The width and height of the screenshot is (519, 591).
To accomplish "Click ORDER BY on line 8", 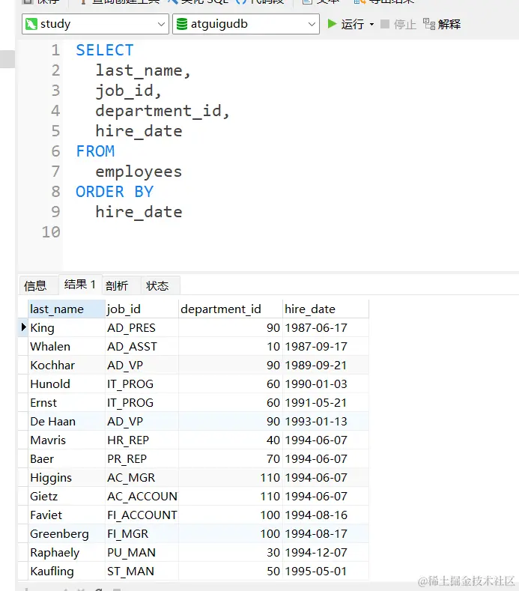I will 115,192.
